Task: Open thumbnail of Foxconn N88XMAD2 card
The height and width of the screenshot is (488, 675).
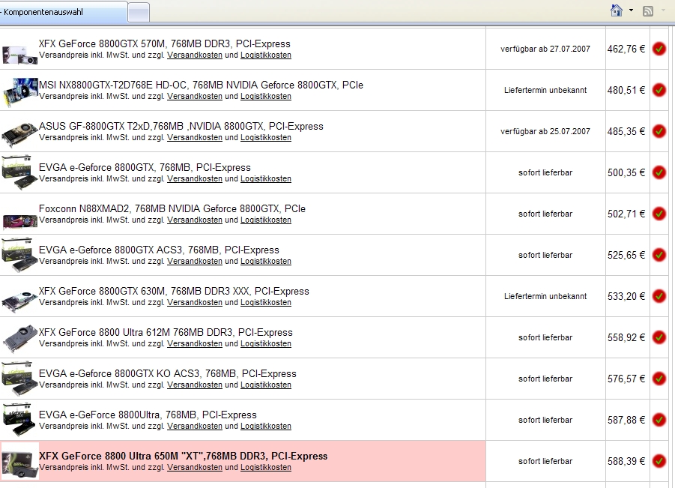Action: point(19,220)
